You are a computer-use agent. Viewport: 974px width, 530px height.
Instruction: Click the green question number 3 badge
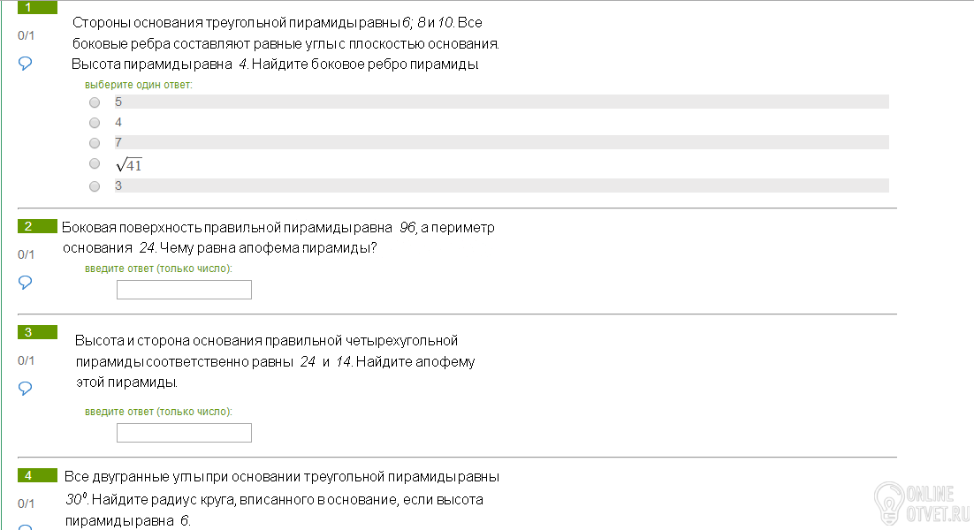click(37, 332)
